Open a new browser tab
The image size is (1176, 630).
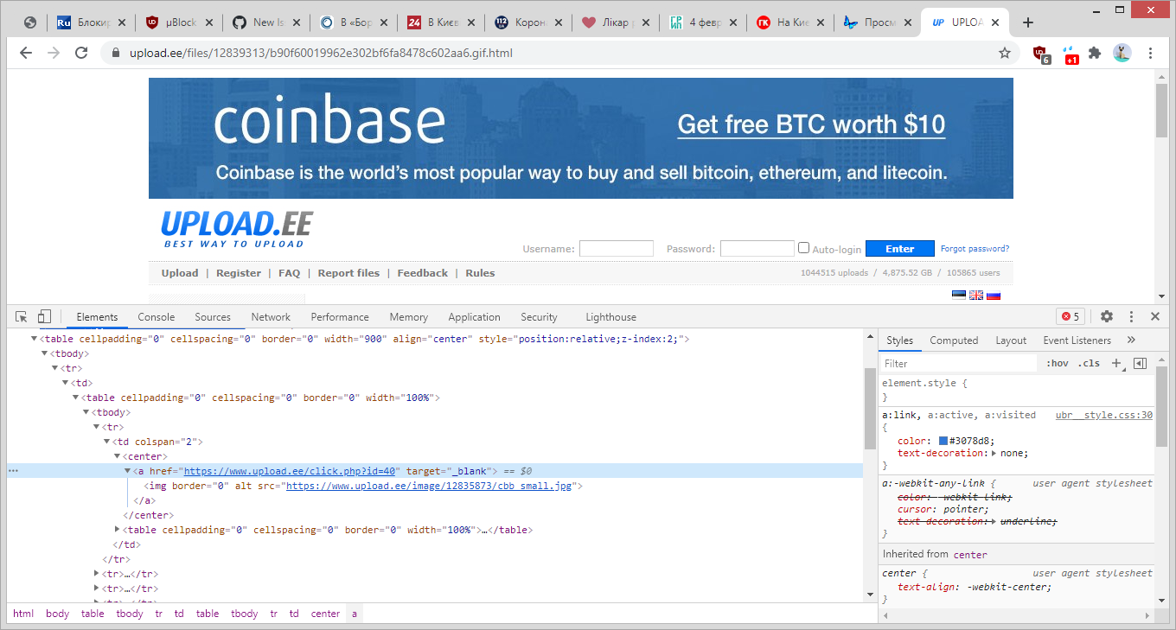tap(1028, 22)
